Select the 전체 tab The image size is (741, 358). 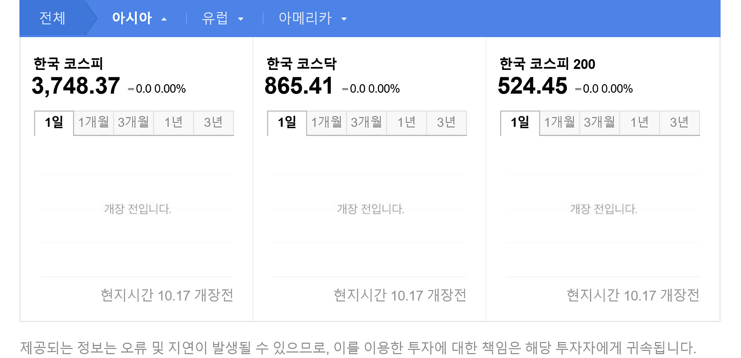pyautogui.click(x=52, y=18)
